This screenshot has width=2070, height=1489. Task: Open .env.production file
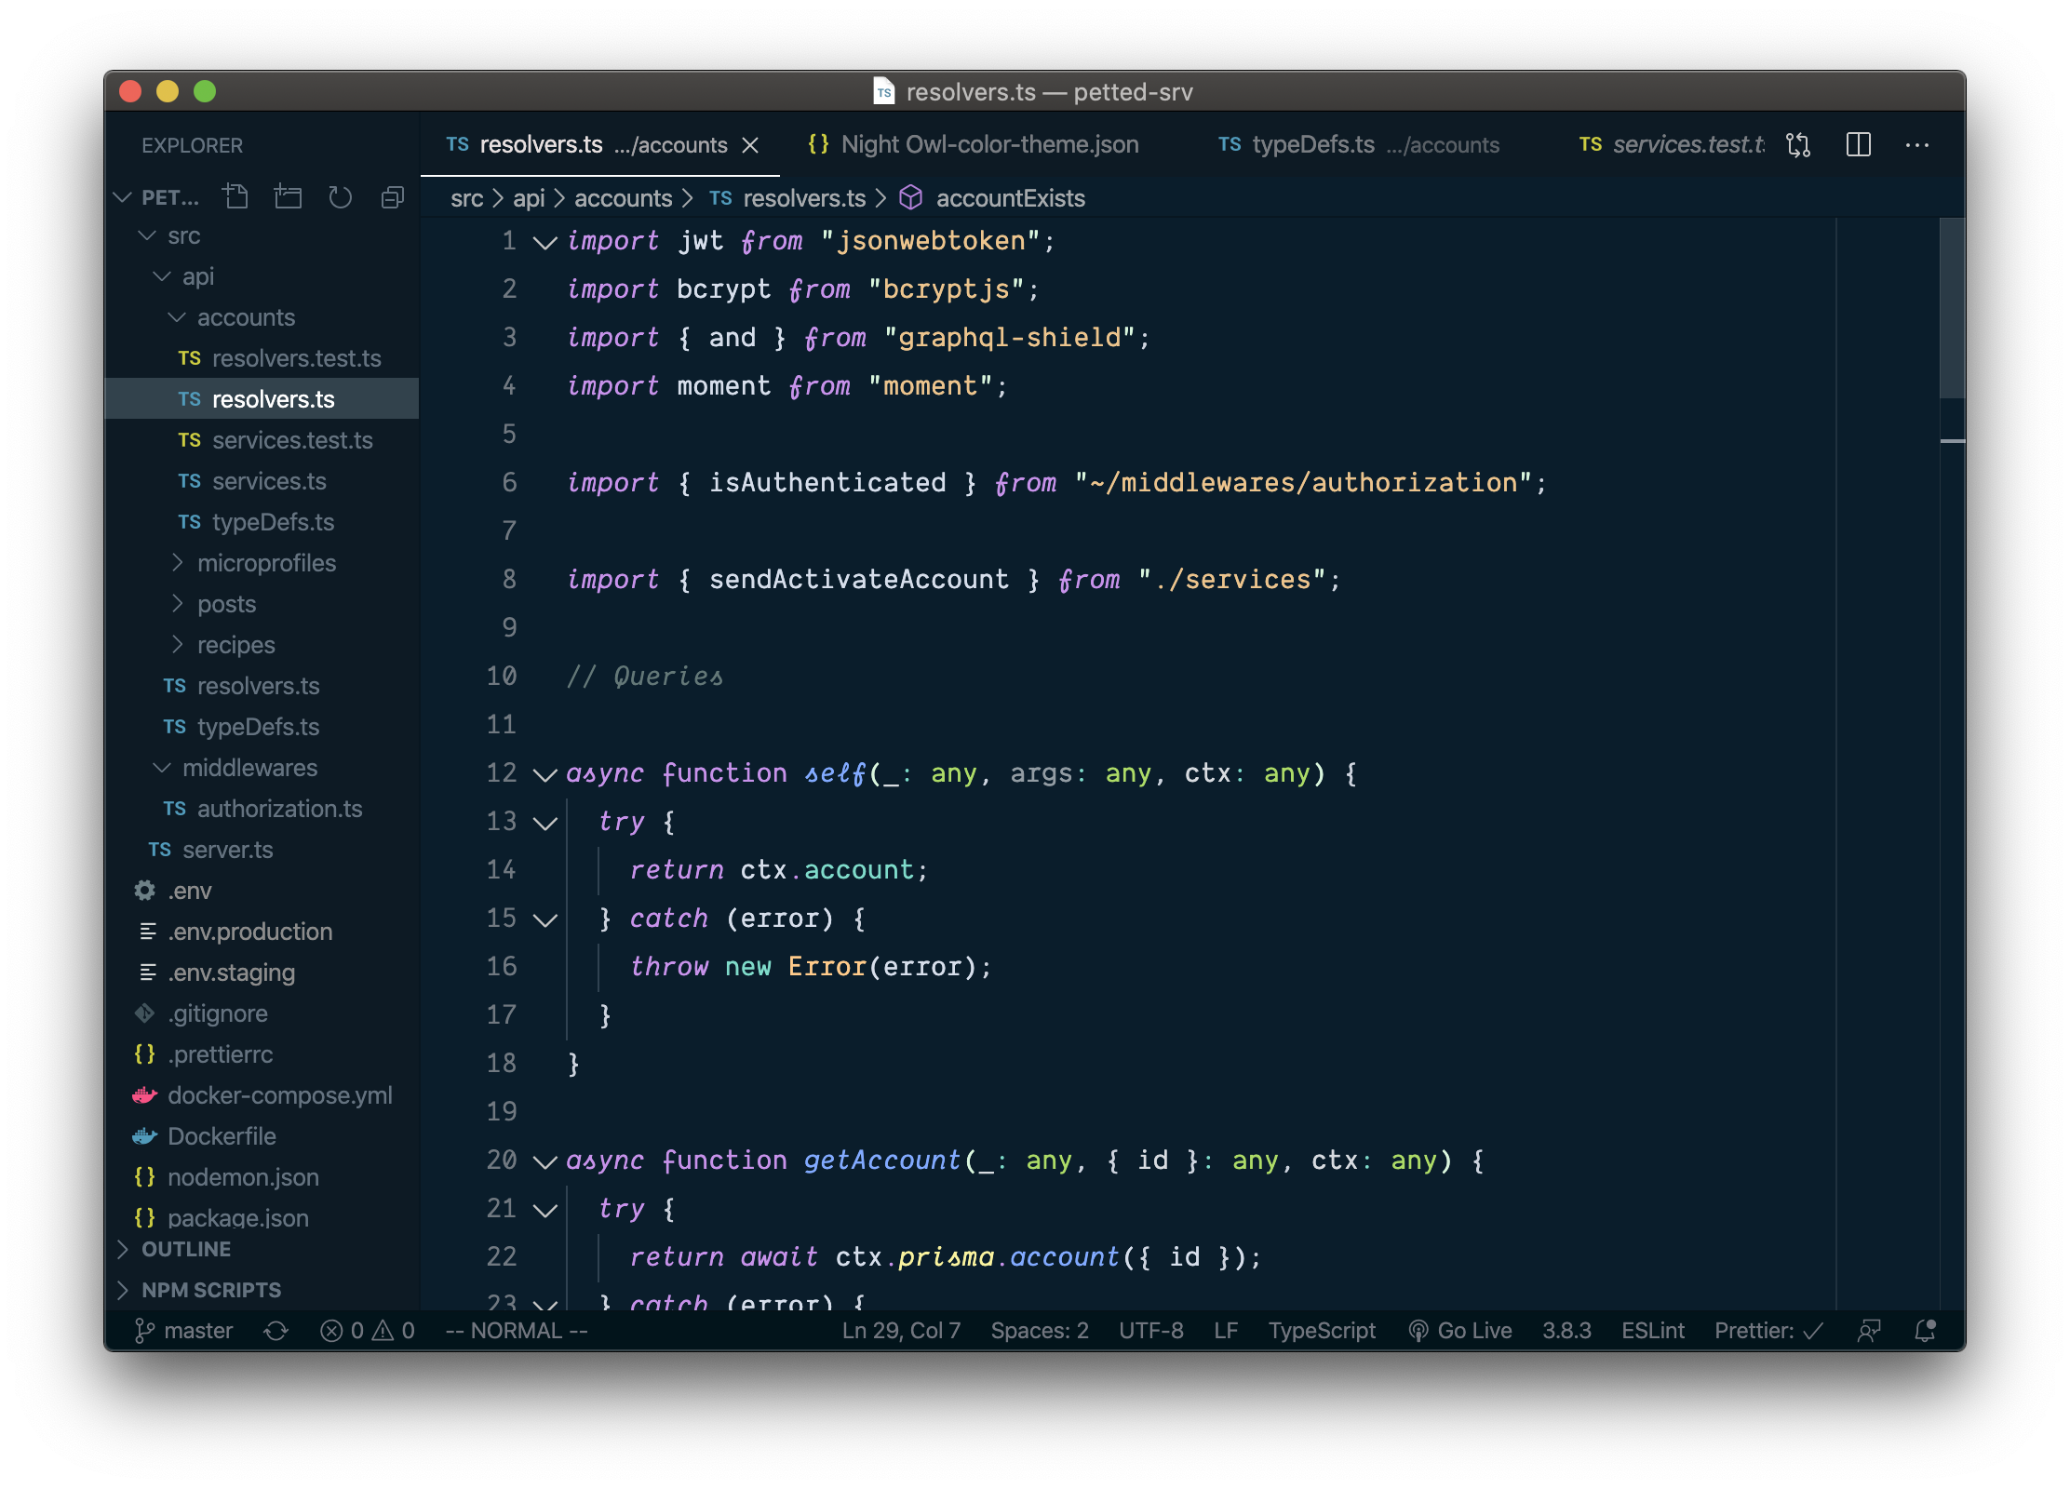pyautogui.click(x=262, y=932)
